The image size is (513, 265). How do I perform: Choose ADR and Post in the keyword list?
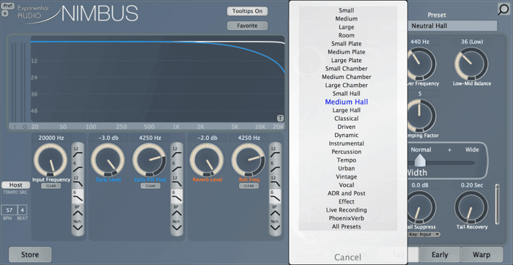347,193
